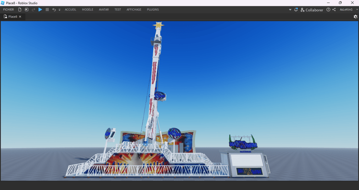This screenshot has width=359, height=190.
Task: Click the redo arrow icon
Action: pyautogui.click(x=34, y=10)
